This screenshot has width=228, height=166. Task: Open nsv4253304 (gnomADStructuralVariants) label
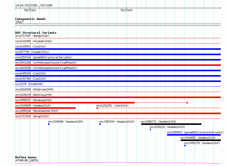[44, 57]
